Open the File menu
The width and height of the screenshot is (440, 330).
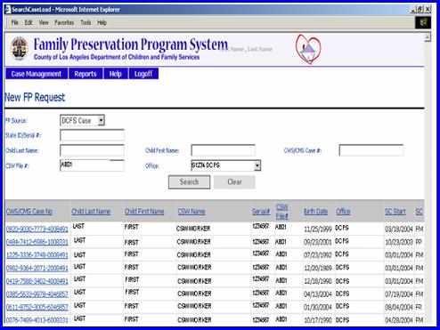[15, 22]
